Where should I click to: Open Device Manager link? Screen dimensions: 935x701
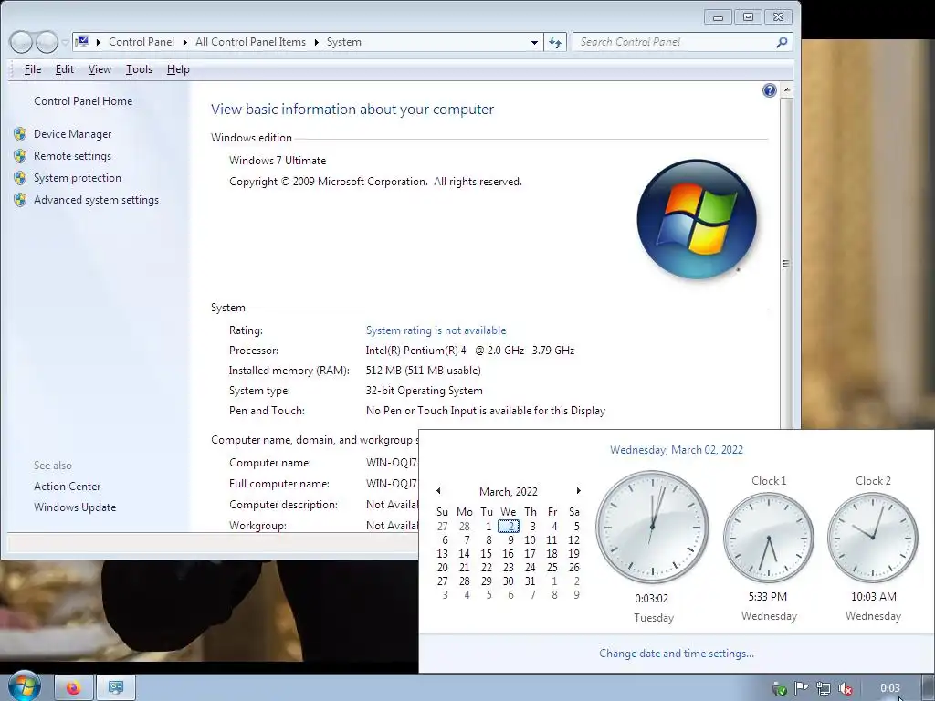pos(73,134)
